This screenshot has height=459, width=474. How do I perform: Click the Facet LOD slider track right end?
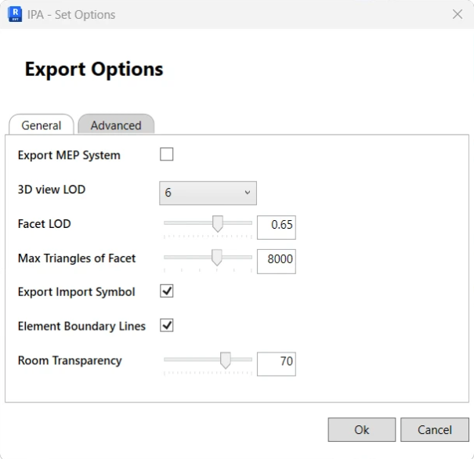coord(250,222)
